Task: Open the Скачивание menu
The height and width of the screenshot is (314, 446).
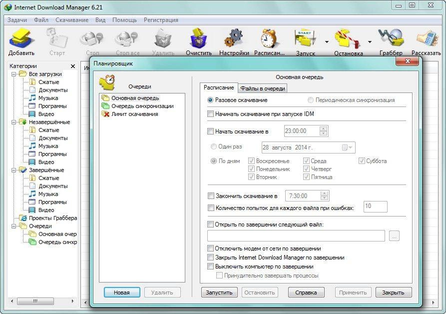Action: click(x=72, y=20)
